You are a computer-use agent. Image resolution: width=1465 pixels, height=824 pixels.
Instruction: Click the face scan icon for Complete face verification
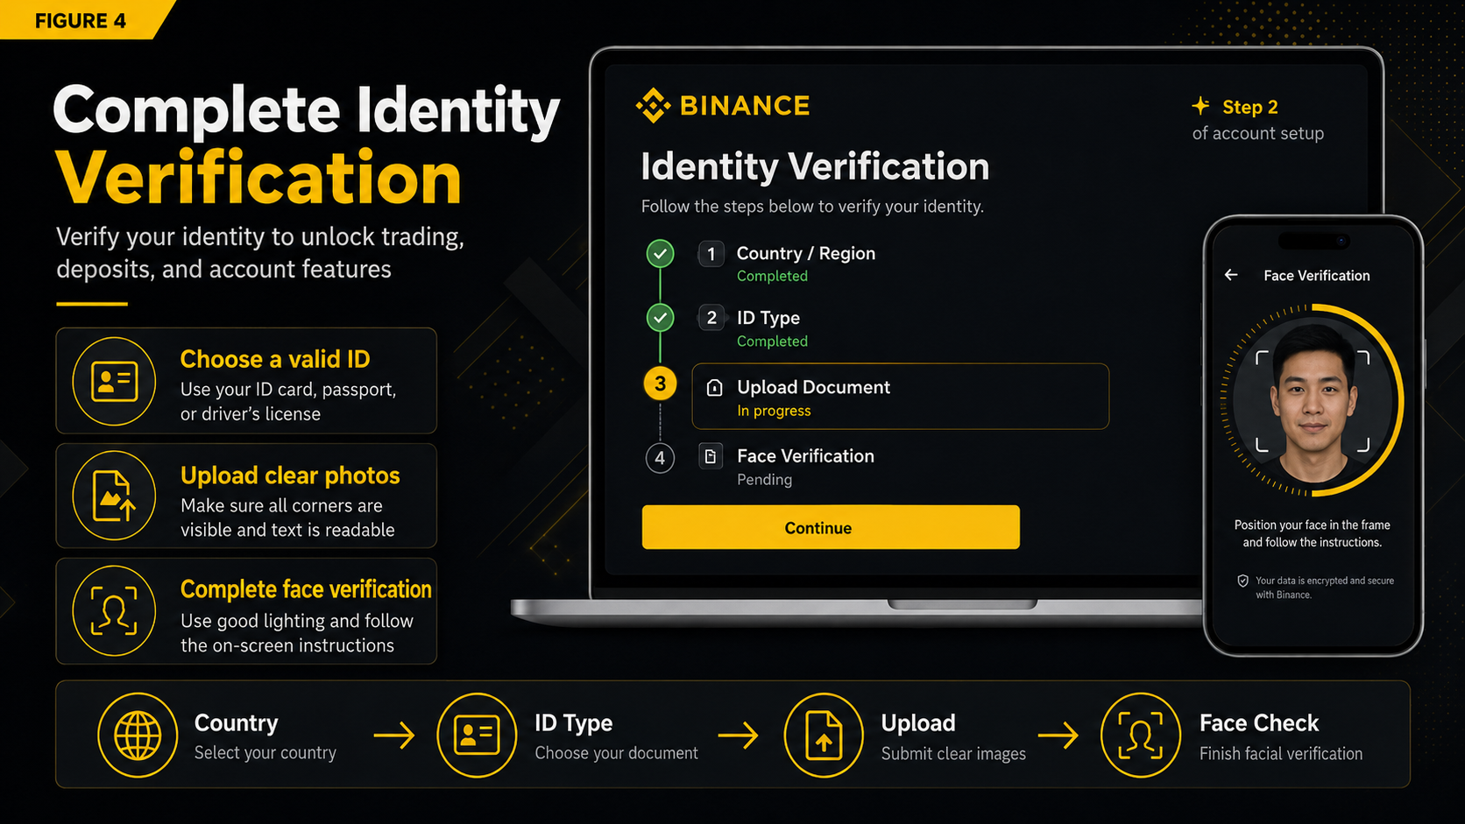tap(115, 610)
